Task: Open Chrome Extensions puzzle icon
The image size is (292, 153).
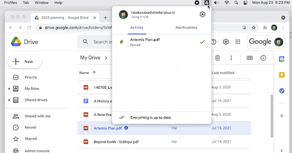Action: (x=265, y=28)
